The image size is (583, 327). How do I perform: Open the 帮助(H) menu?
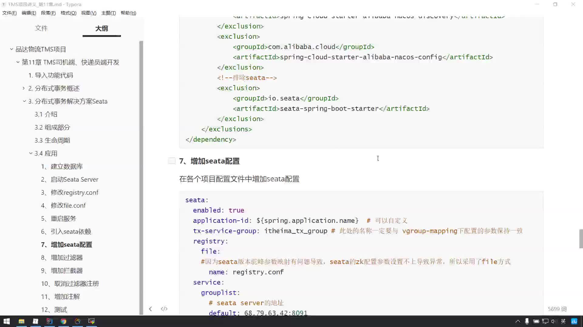click(x=128, y=13)
